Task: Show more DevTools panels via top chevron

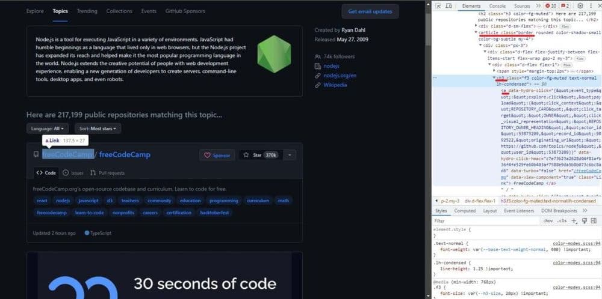Action: (538, 6)
